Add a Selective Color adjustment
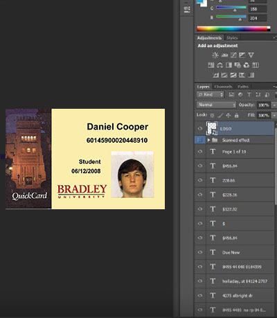Image resolution: width=277 pixels, height=318 pixels. (x=242, y=75)
